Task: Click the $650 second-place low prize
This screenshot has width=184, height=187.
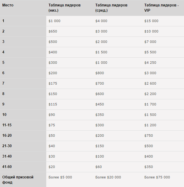Action: pos(53,31)
